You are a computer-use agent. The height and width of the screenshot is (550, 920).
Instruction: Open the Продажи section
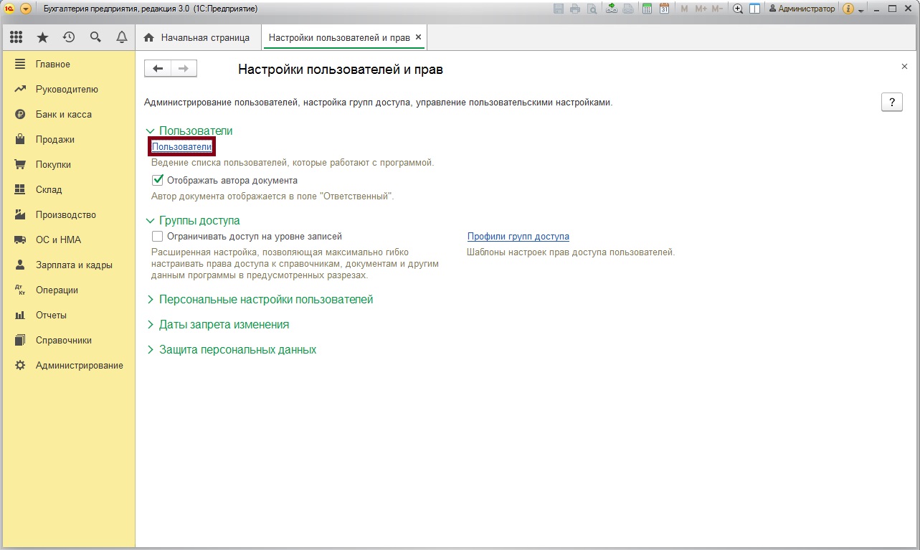point(55,139)
